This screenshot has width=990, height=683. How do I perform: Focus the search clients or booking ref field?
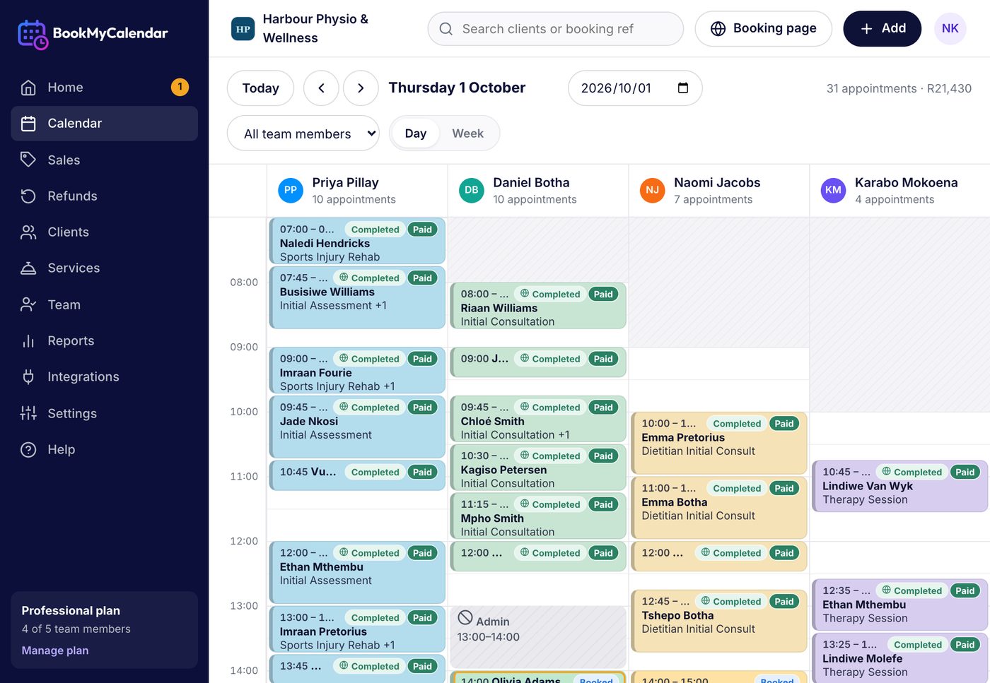click(555, 29)
